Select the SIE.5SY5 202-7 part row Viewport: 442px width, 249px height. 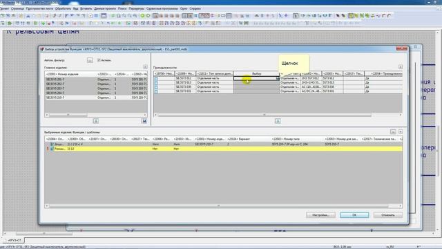click(96, 84)
